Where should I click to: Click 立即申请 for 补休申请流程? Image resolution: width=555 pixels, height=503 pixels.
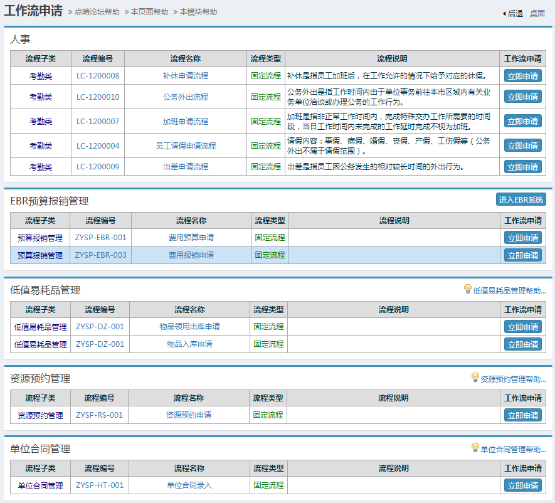(x=522, y=76)
